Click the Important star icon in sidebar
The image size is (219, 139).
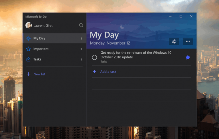coord(28,49)
